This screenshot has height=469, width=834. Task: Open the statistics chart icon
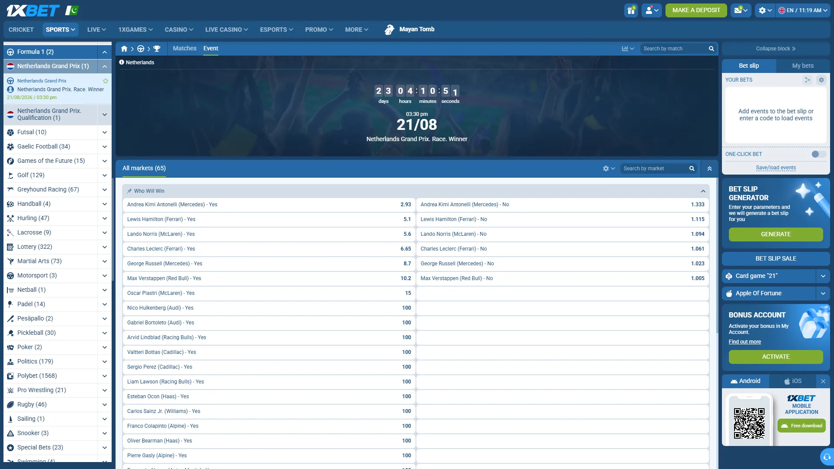pos(628,49)
